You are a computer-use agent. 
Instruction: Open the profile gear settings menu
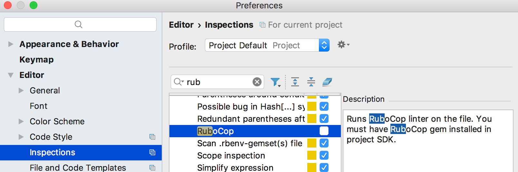tap(343, 45)
